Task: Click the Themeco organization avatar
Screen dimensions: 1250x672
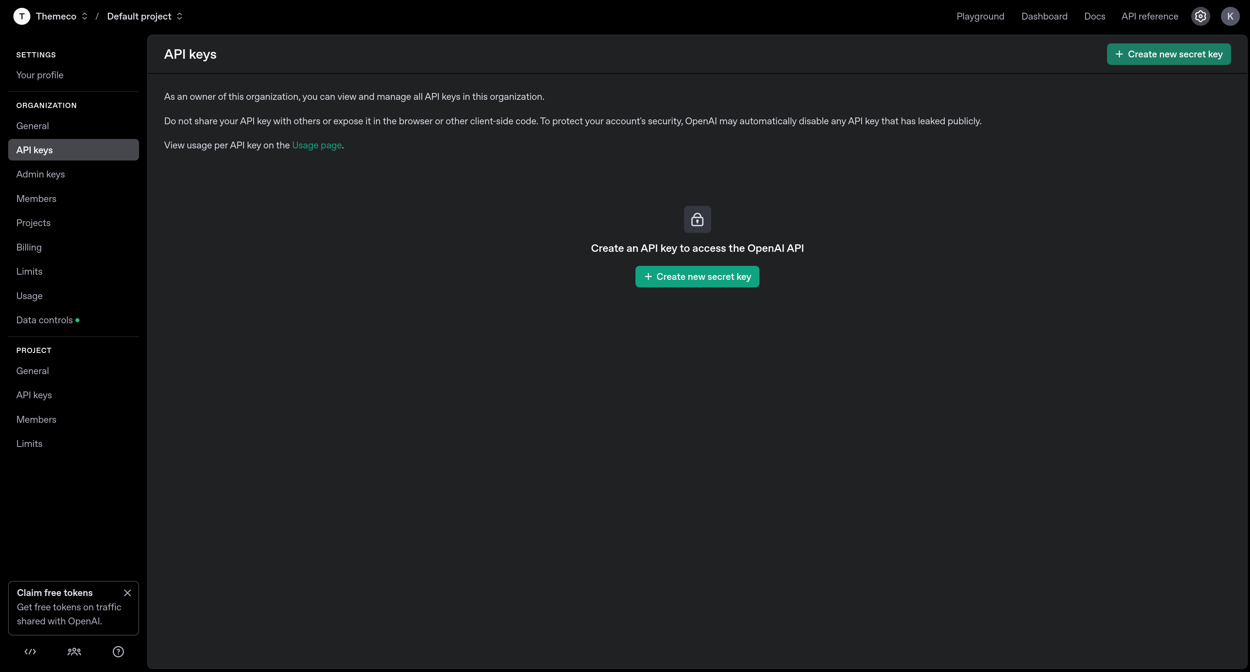Action: pos(21,16)
